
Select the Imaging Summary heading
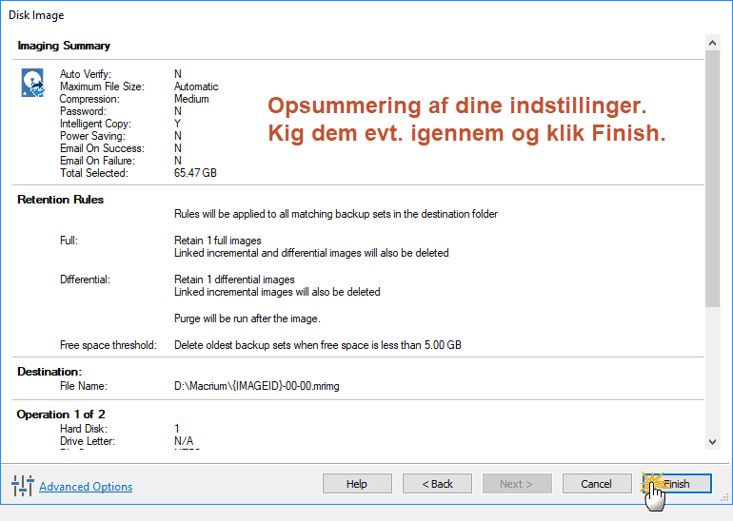[64, 46]
